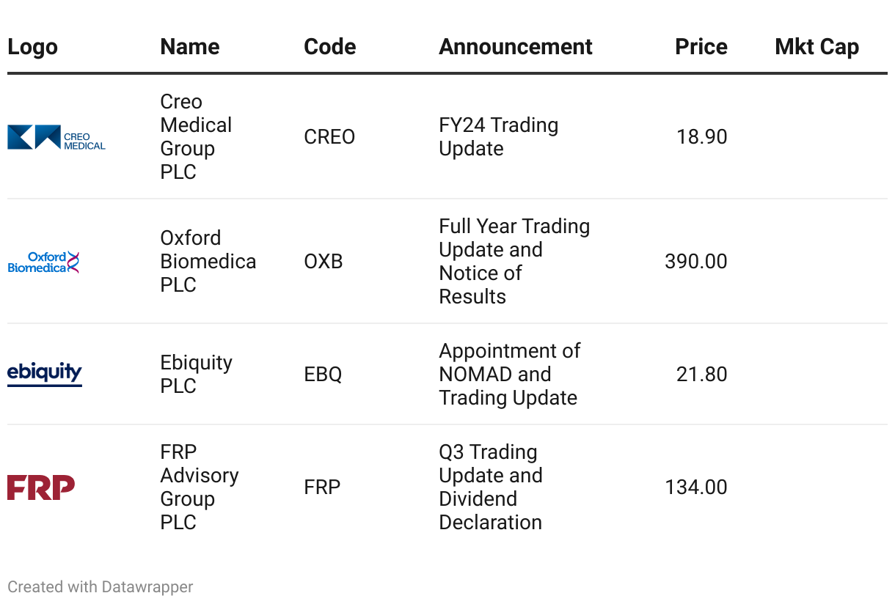Sort by Price column header

[x=701, y=47]
